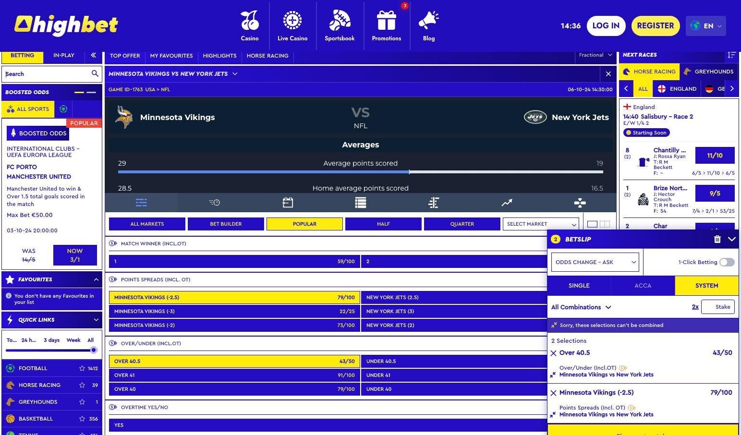Remove Over 40.5 selection from betslip
The width and height of the screenshot is (741, 435).
coord(554,353)
